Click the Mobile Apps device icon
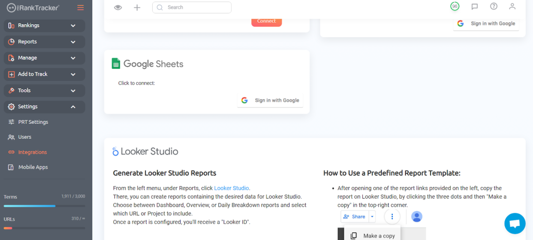This screenshot has height=240, width=533. [x=11, y=167]
